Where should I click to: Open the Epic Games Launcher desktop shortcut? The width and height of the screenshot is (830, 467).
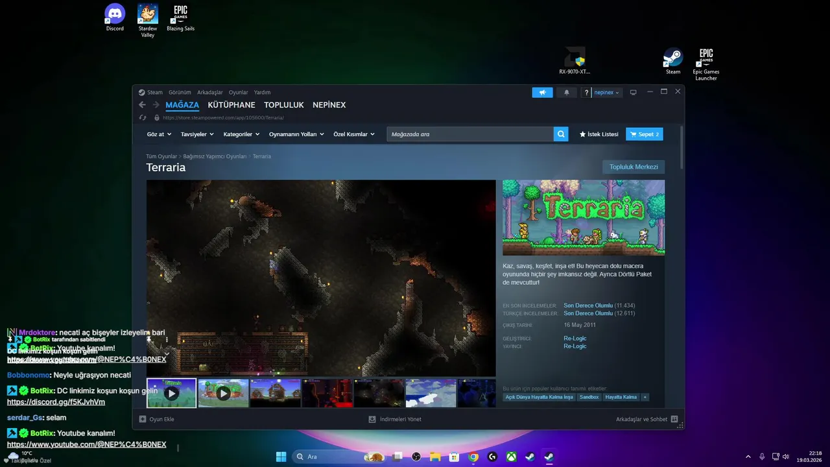(706, 64)
